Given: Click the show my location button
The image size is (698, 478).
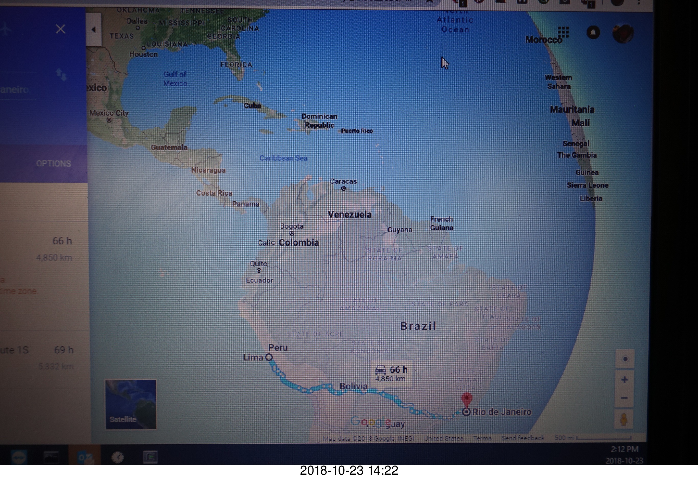Looking at the screenshot, I should [625, 359].
